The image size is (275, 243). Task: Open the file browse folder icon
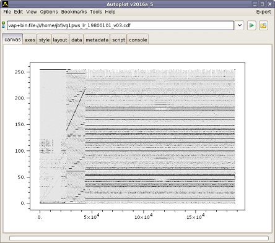tap(263, 25)
